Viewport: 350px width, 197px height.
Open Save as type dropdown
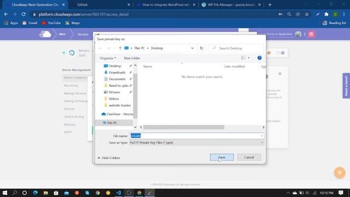[196, 142]
